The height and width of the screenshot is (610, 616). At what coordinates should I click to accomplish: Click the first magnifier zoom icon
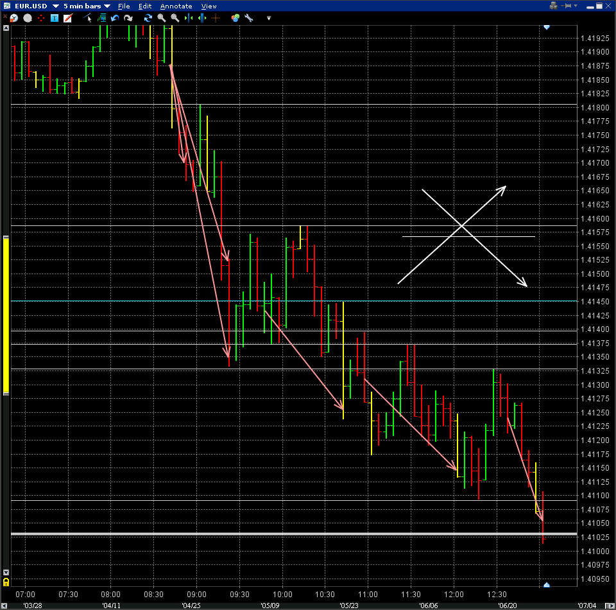point(162,18)
